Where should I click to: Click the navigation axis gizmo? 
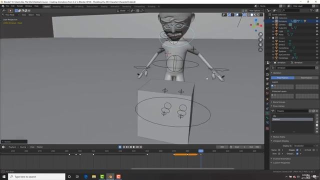[x=256, y=25]
